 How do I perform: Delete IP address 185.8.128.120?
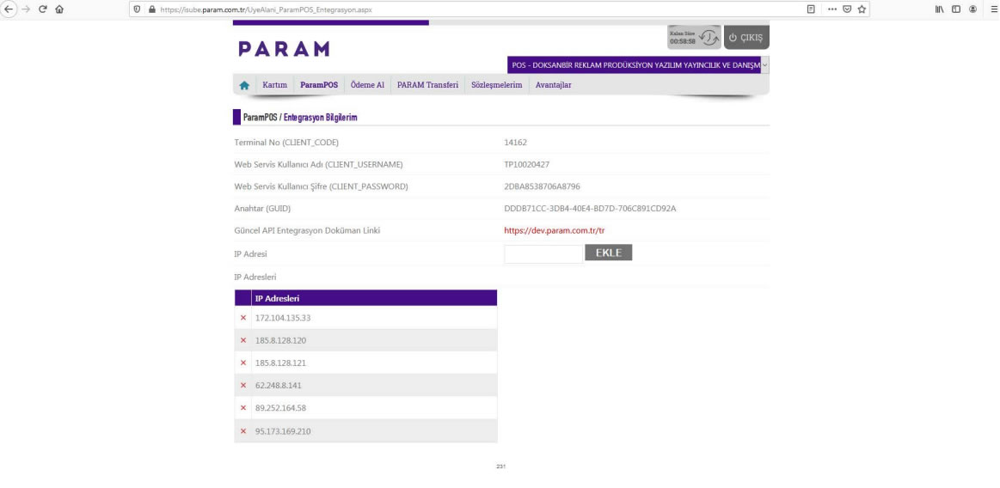[243, 340]
